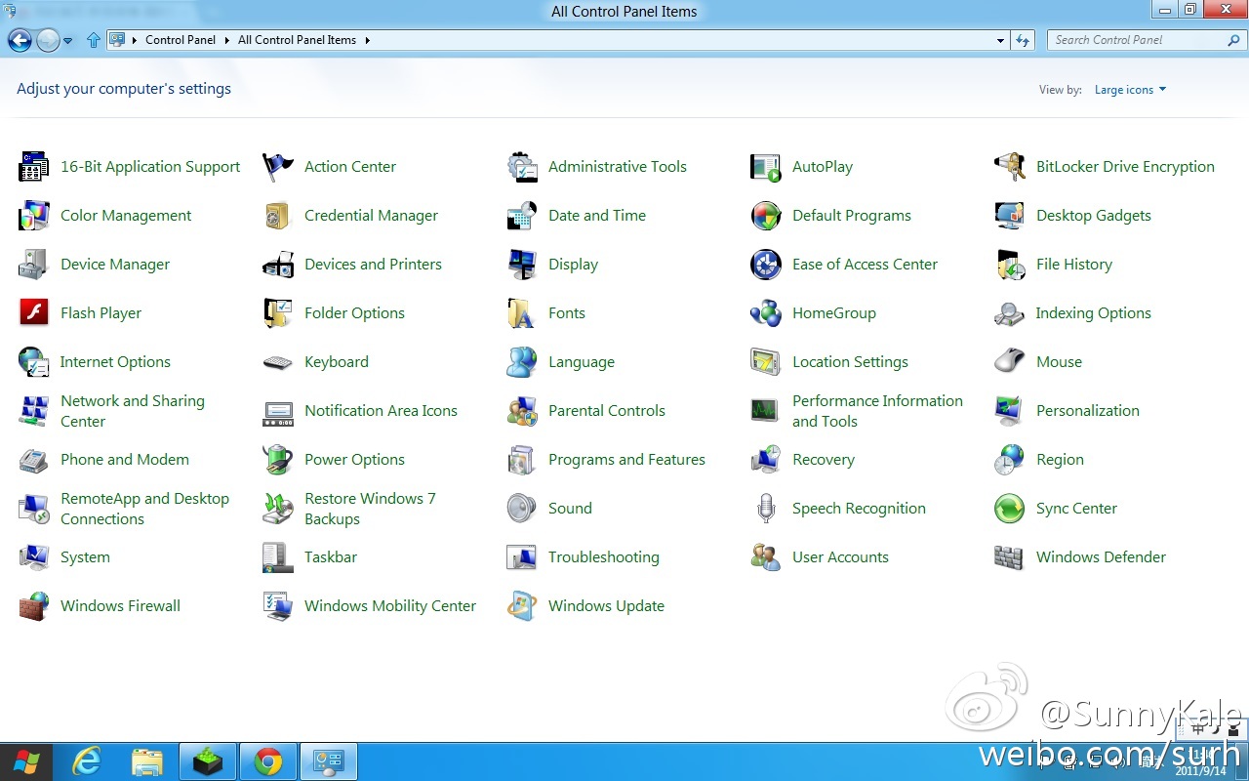Expand the All Control Panel Items breadcrumb arrow

coord(367,40)
